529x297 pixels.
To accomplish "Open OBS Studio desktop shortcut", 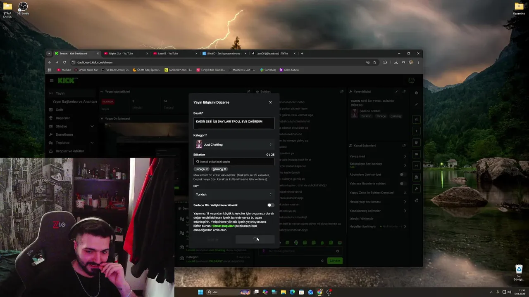I will (x=23, y=8).
